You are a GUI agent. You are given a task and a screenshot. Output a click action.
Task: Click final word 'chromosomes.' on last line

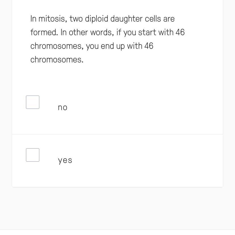coord(57,60)
